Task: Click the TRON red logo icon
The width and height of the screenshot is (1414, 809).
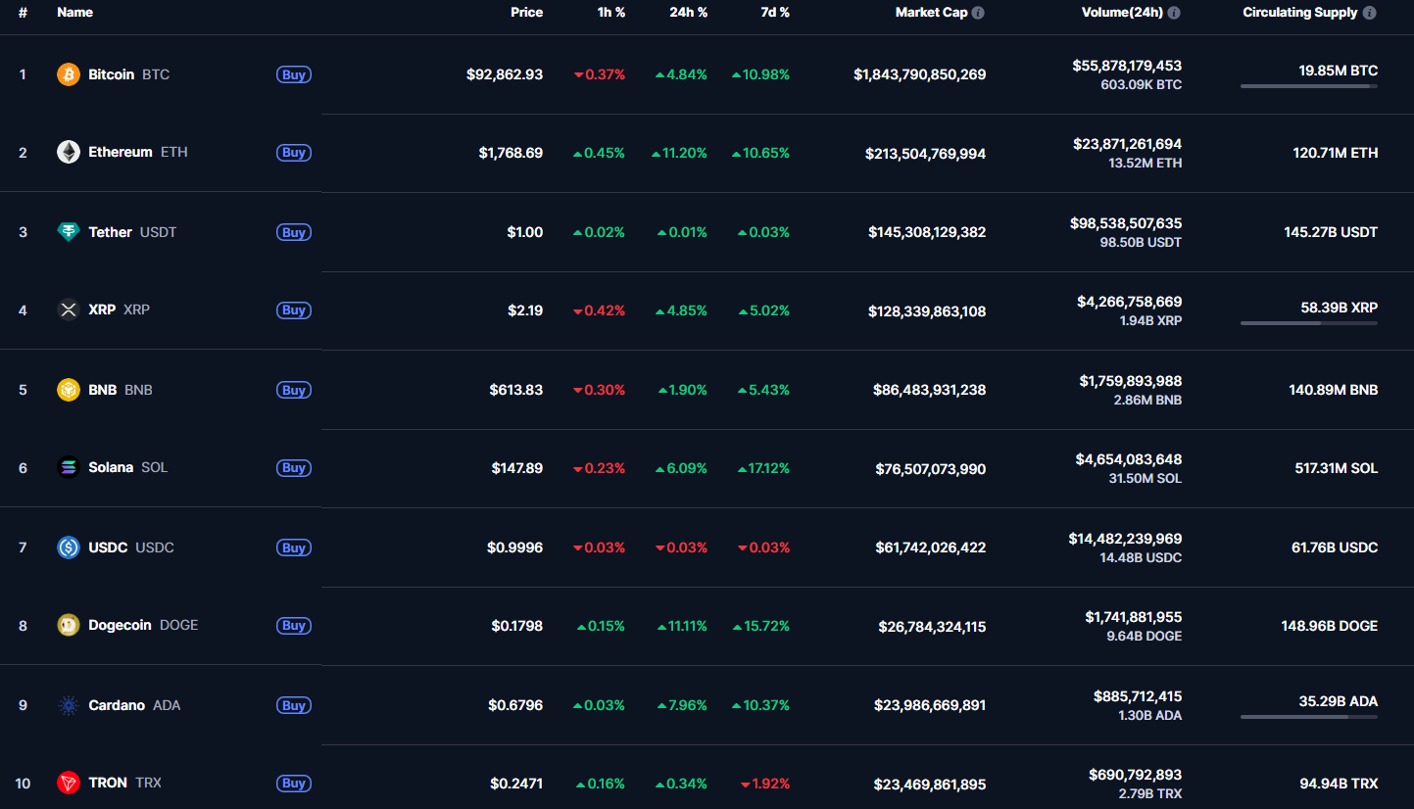Action: tap(68, 783)
